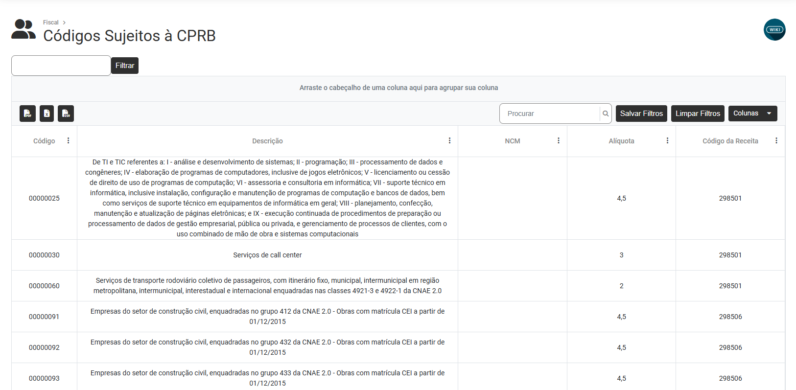
Task: Select the code cell 00000092
Action: click(44, 347)
